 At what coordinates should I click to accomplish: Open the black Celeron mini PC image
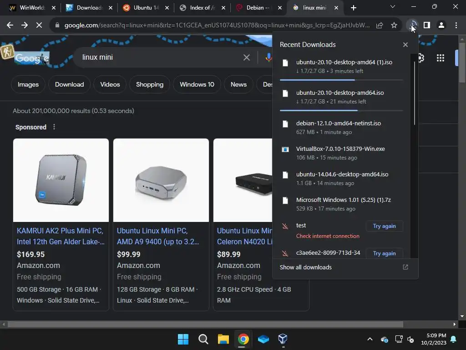[x=243, y=180]
